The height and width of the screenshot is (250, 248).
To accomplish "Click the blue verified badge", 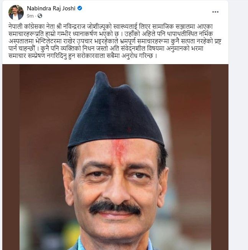I will pyautogui.click(x=80, y=8).
